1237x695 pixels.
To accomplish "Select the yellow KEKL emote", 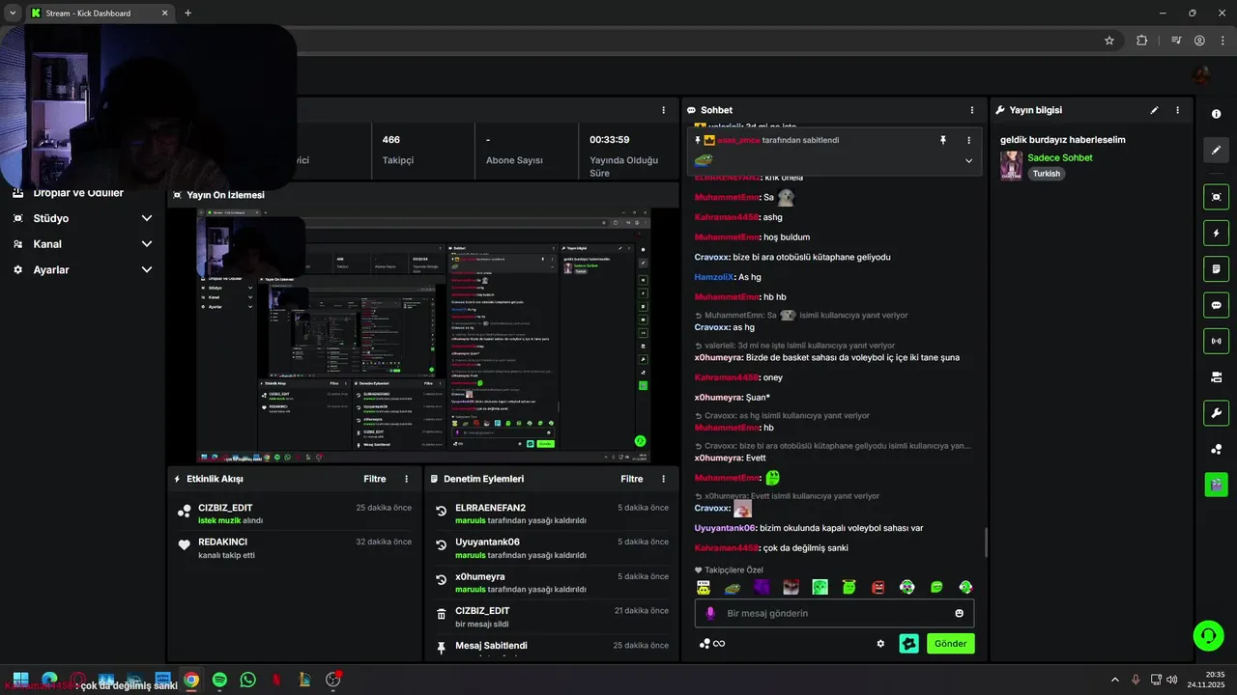I will click(704, 587).
